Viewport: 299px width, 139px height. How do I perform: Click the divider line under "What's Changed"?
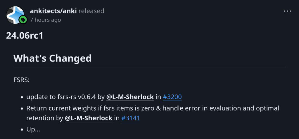point(149,67)
